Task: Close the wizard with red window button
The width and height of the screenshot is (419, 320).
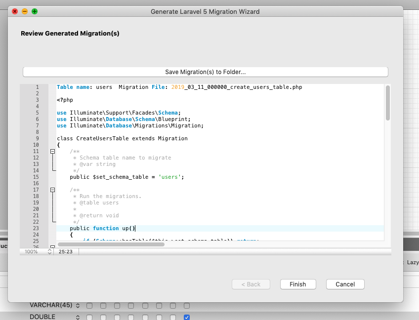Action: point(15,11)
